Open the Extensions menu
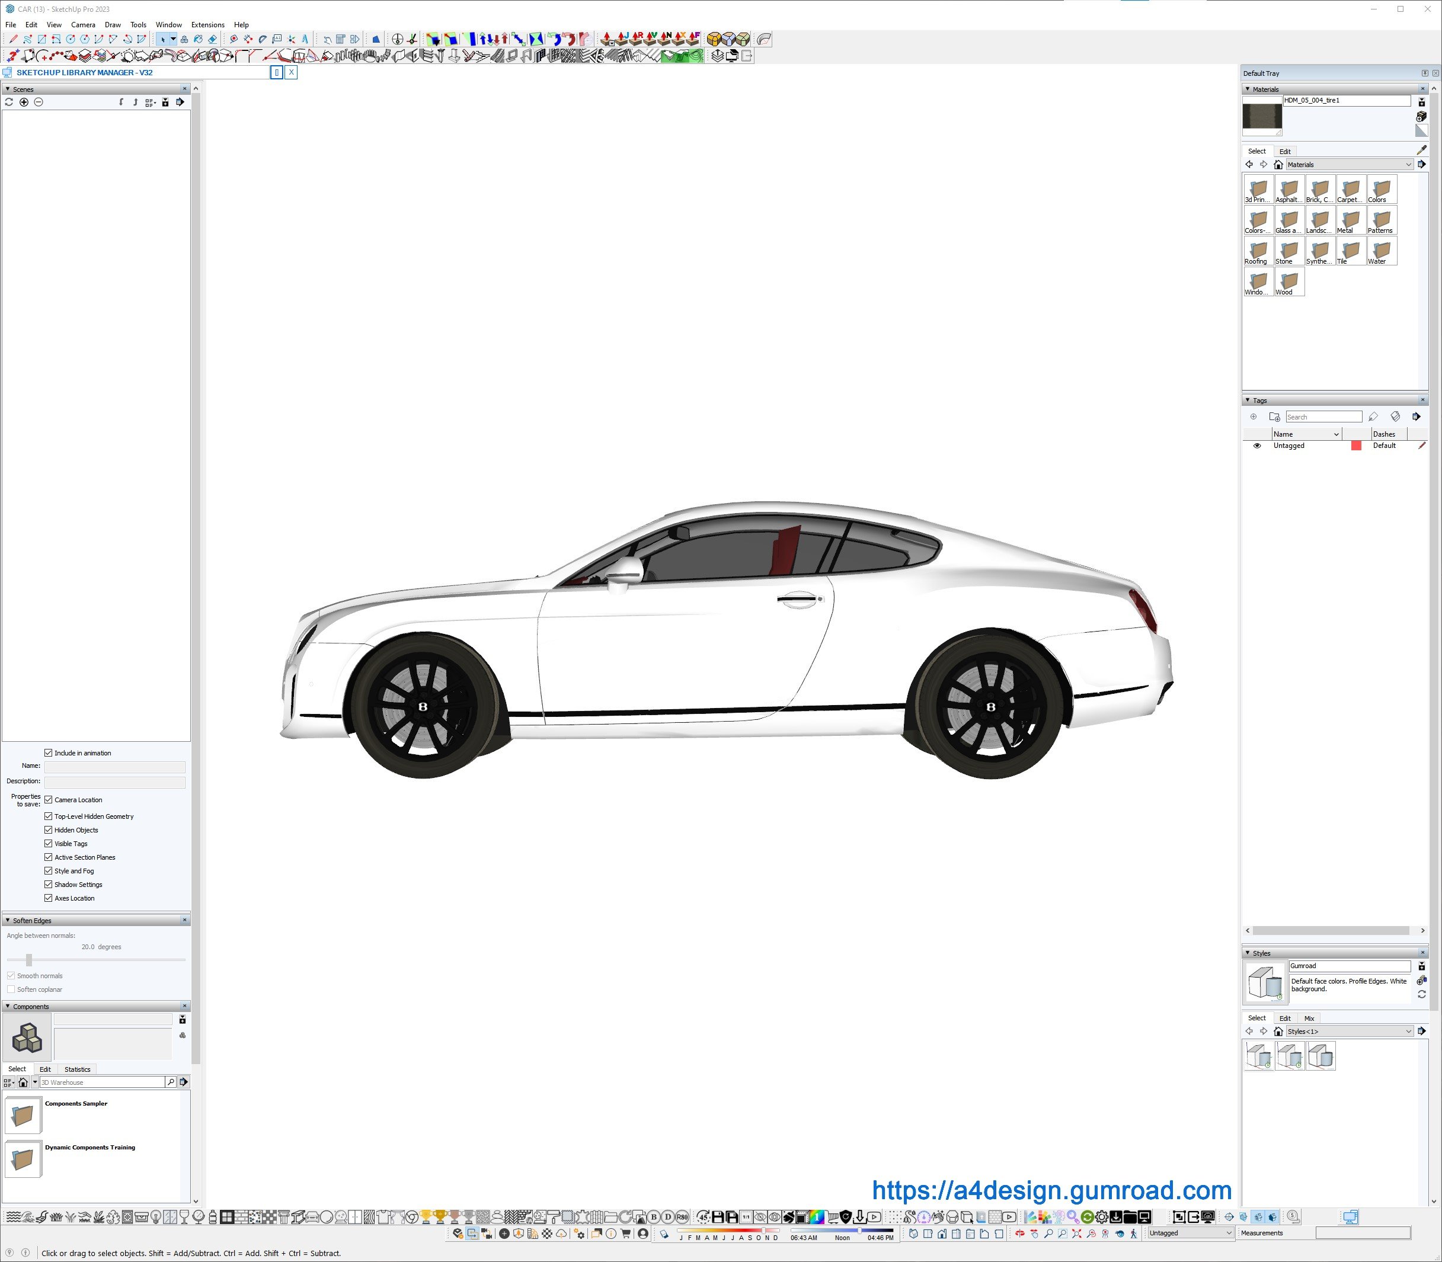Image resolution: width=1442 pixels, height=1262 pixels. tap(208, 25)
